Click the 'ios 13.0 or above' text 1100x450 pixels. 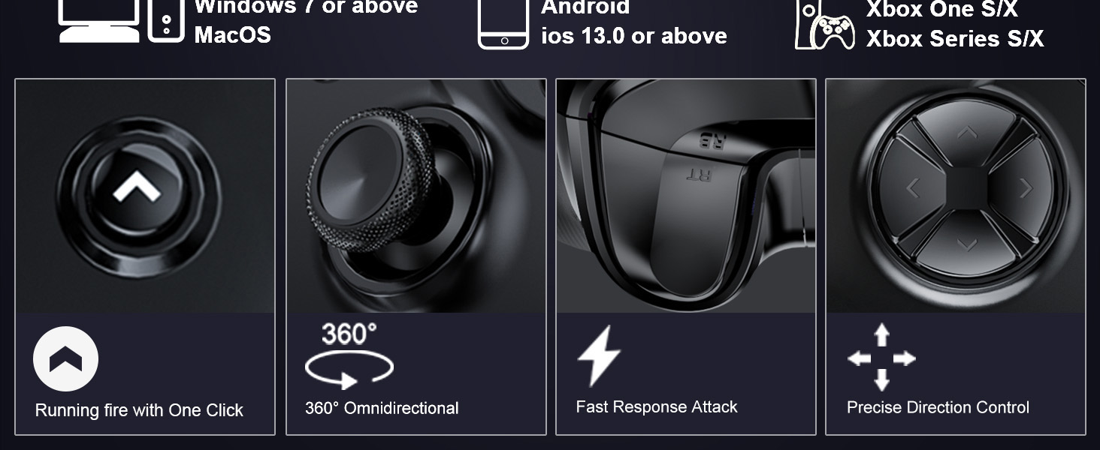click(x=634, y=35)
